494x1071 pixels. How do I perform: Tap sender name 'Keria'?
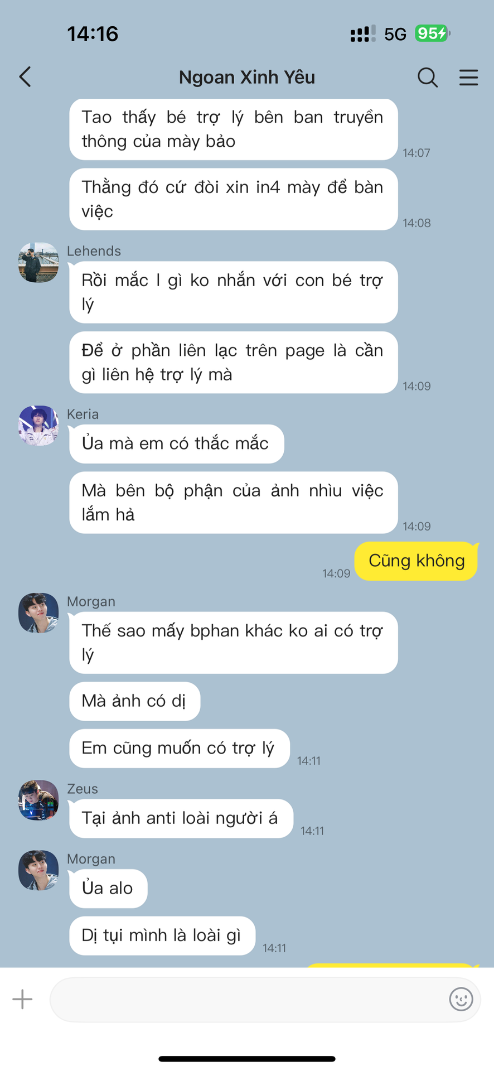coord(83,414)
